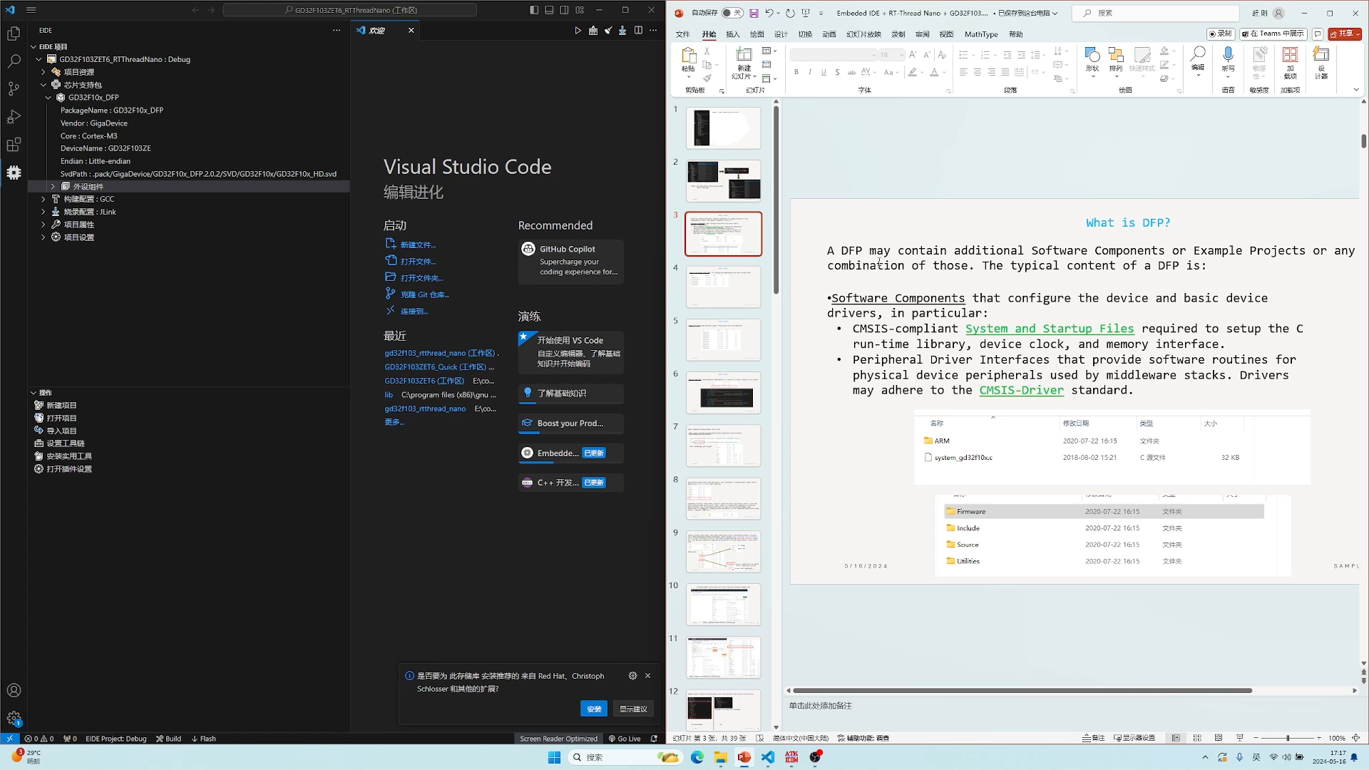1369x770 pixels.
Task: Open Source Control view in VS Code
Action: coord(14,88)
